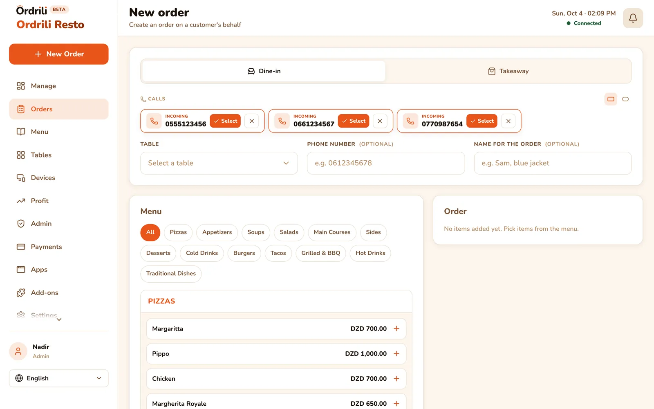Open the English language dropdown
The image size is (654, 409).
point(59,378)
